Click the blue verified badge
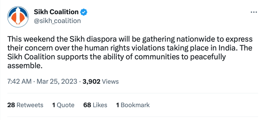265x120 pixels. click(84, 12)
